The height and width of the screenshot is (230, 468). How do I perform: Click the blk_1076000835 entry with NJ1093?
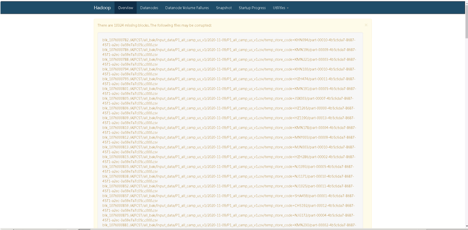229,169
